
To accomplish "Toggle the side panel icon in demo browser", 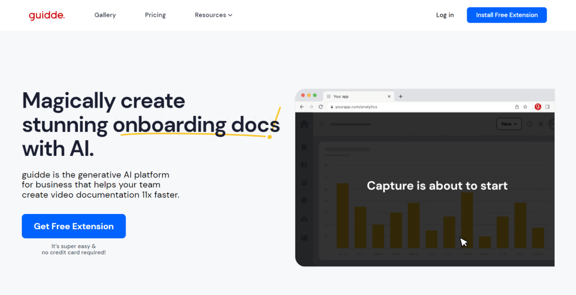I will click(547, 106).
